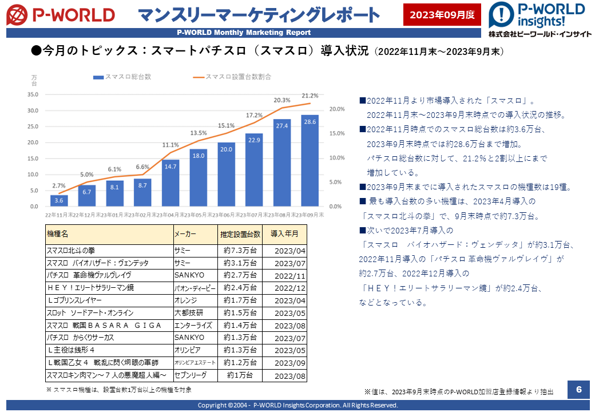
Task: Select スロット ソードアート・オンライン cell
Action: (109, 313)
